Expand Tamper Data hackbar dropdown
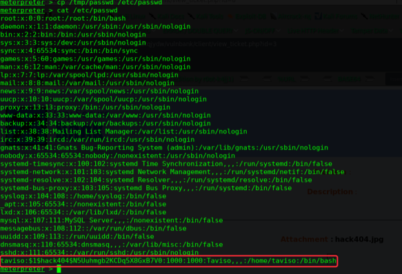The height and width of the screenshot is (274, 402). pos(372,31)
